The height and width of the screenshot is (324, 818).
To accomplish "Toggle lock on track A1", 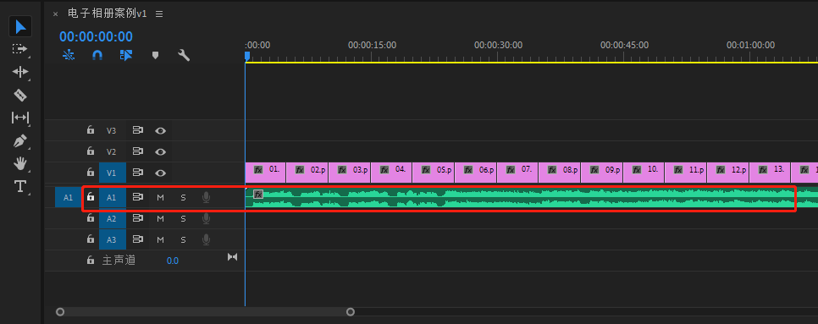I will [x=91, y=197].
